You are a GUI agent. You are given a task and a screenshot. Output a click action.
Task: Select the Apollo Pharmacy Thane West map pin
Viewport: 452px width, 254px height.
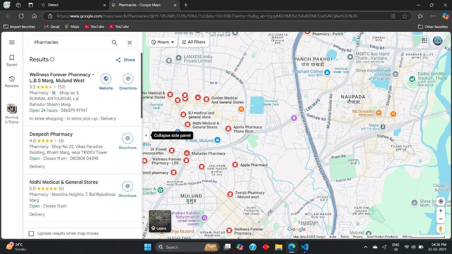pos(228,129)
